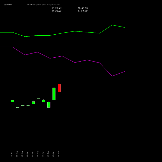Click the 19 Aug date label
This screenshot has height=162, width=162.
point(53,154)
